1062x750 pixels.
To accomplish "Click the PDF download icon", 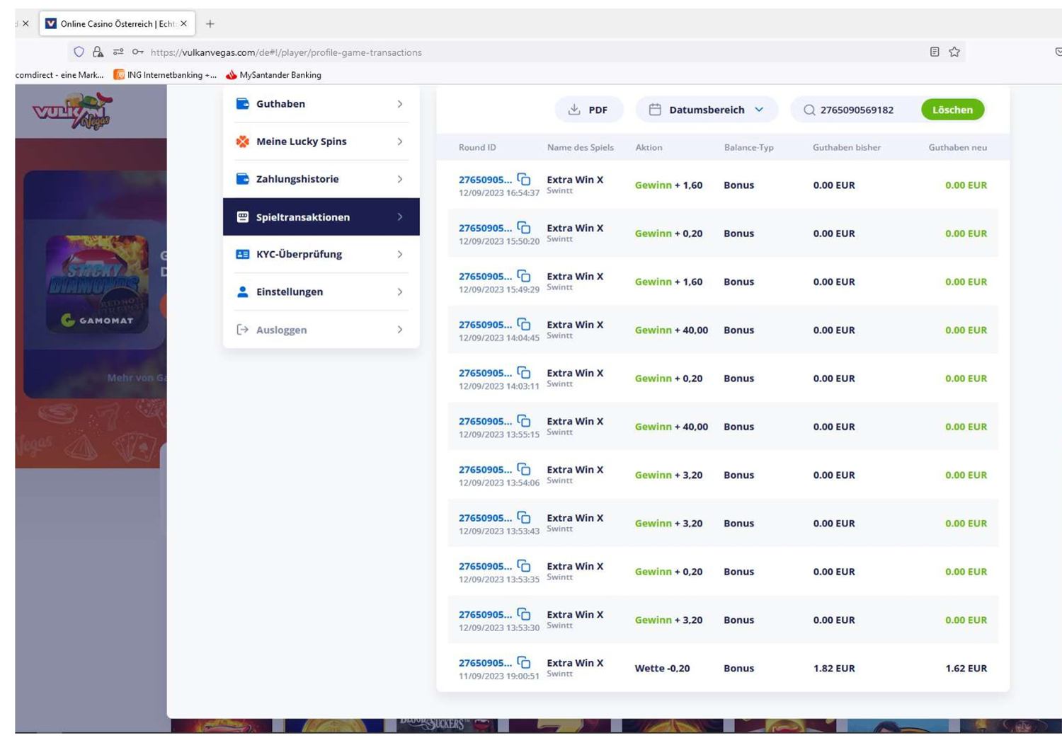I will (x=574, y=110).
